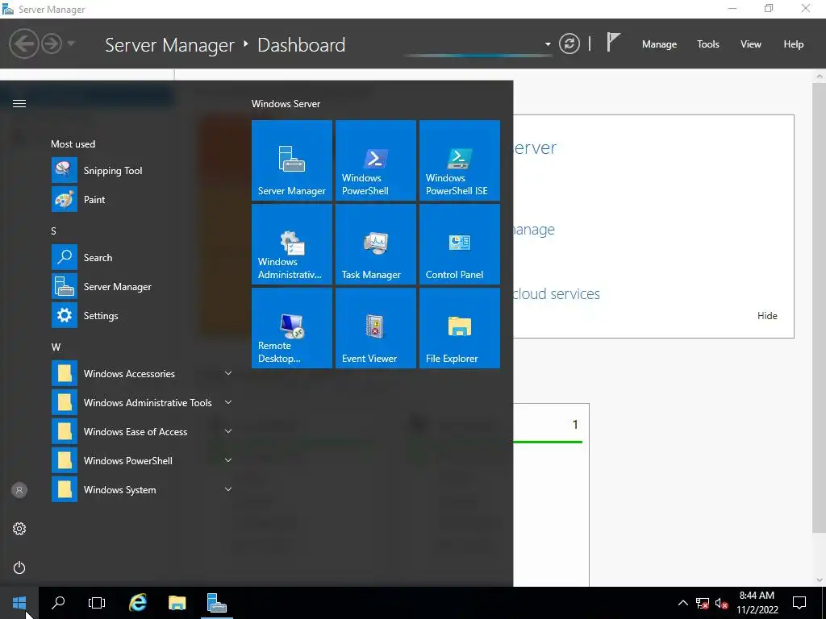The height and width of the screenshot is (619, 826).
Task: Open the Manage menu
Action: (659, 44)
